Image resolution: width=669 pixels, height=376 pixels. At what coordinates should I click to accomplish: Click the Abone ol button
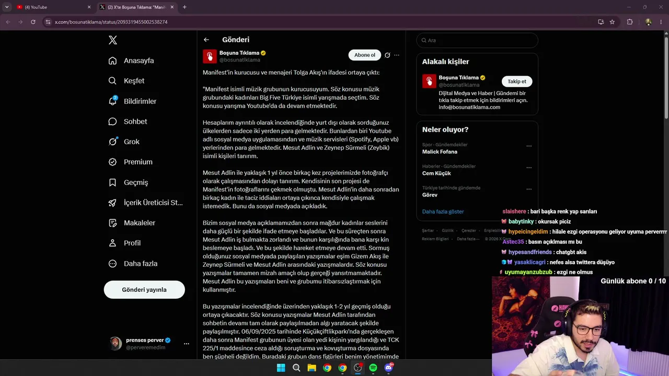click(x=365, y=55)
